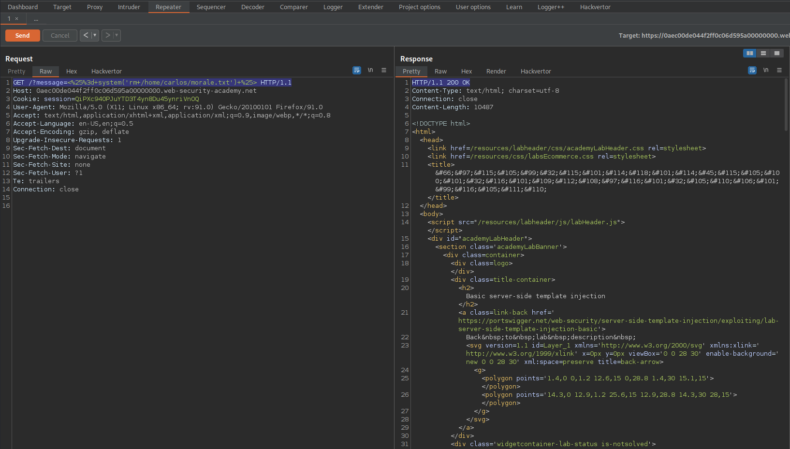Image resolution: width=790 pixels, height=449 pixels.
Task: Open the Project options tab
Action: pos(420,7)
